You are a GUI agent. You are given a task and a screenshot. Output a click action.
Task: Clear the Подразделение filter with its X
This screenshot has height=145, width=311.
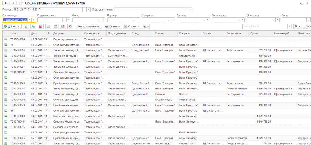[x=68, y=20]
